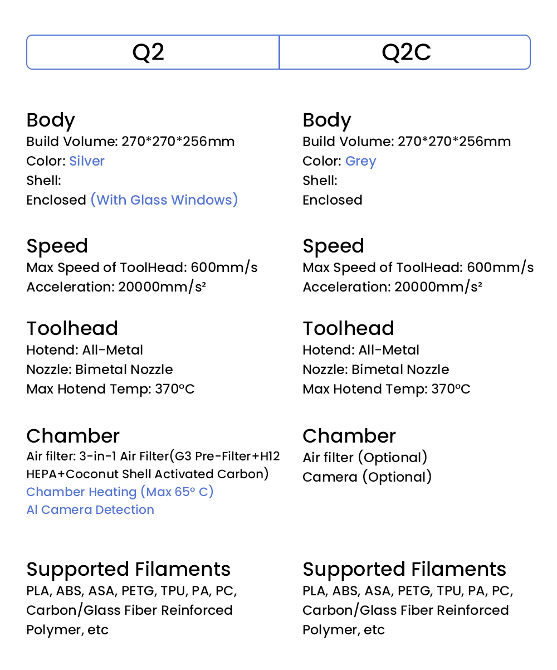Screen dimensions: 557x670
Task: Click the blue Silver color text
Action: coord(87,161)
